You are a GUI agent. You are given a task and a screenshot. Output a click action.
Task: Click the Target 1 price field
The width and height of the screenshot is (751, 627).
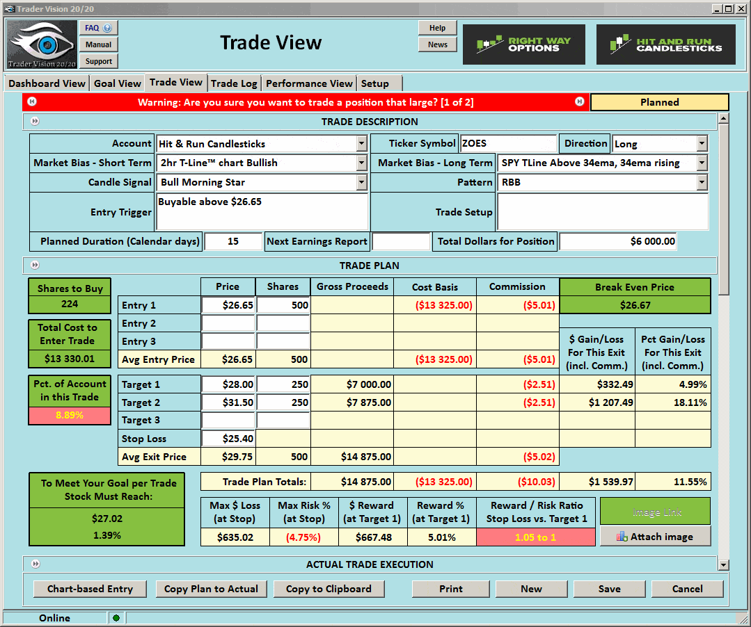(228, 384)
